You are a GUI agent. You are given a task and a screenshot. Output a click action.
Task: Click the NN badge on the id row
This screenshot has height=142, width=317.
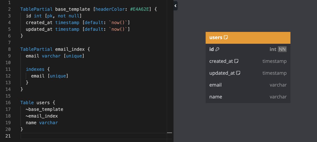(x=282, y=49)
